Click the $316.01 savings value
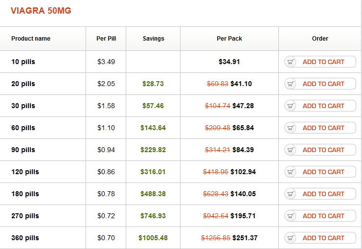The height and width of the screenshot is (249, 362). coord(153,172)
